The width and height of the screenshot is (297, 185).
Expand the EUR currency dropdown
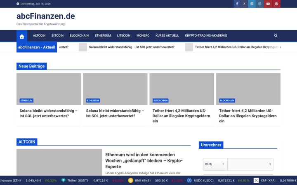215,164
